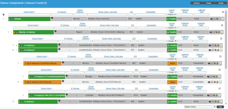Click the tag icon in the cn-beijing-b row
228x109 pixels.
[216, 50]
